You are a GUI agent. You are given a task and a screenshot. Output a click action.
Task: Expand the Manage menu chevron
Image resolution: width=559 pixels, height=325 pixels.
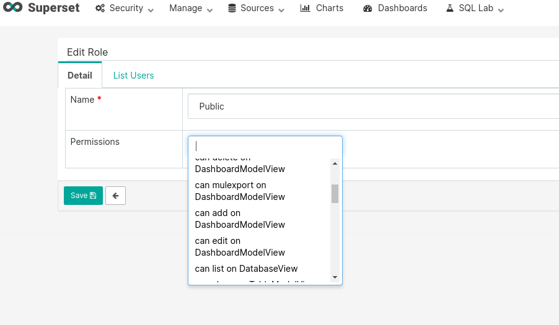[x=209, y=10]
